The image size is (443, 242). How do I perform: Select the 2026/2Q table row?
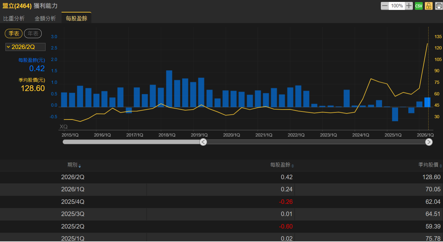pos(221,177)
